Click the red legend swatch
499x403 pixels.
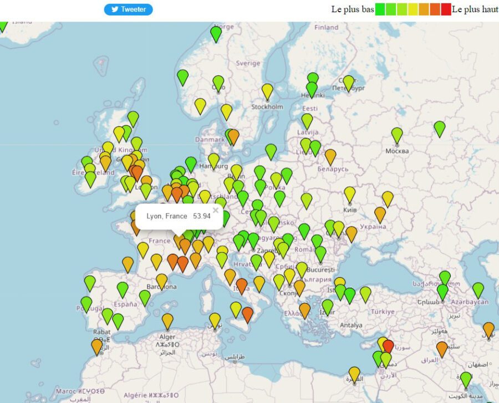446,9
